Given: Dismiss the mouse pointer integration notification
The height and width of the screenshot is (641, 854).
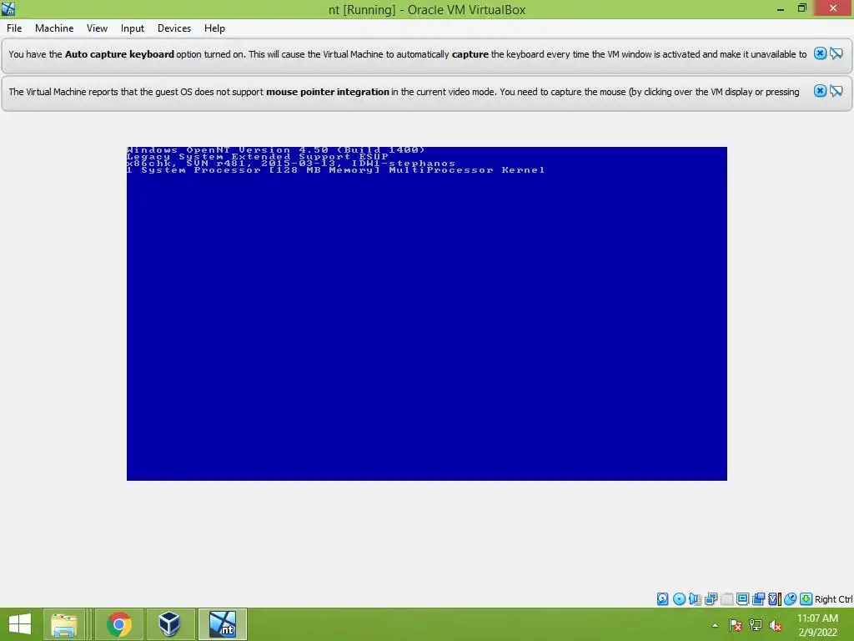Looking at the screenshot, I should tap(820, 91).
